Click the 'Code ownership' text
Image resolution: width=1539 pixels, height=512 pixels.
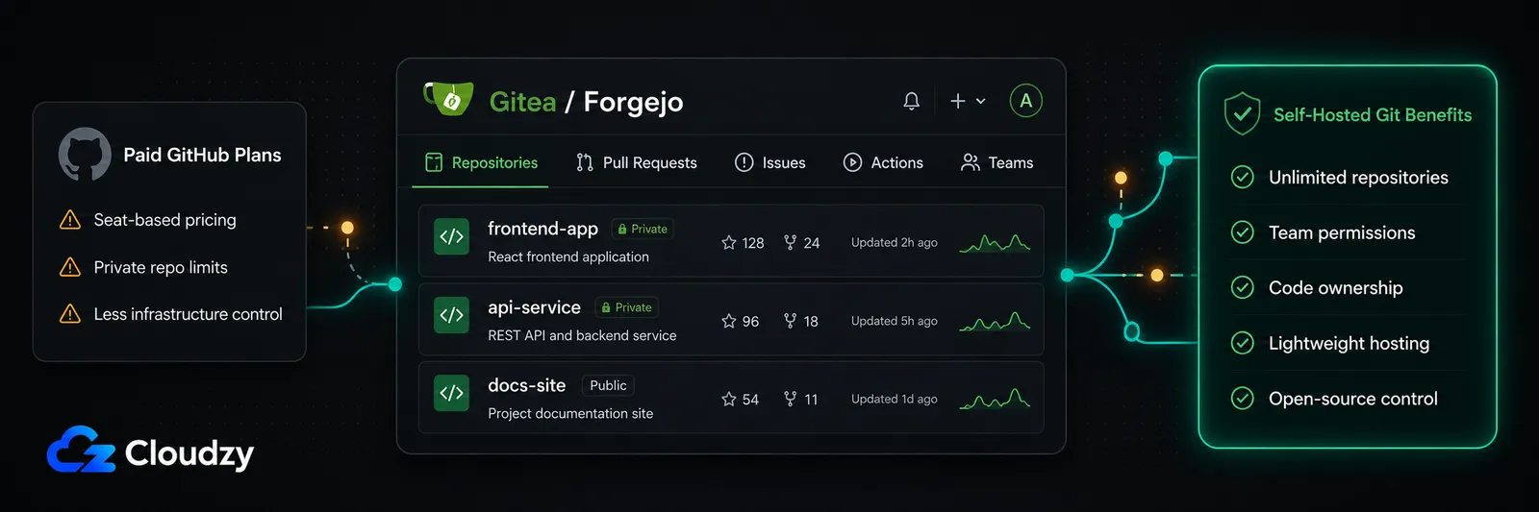[x=1335, y=288]
